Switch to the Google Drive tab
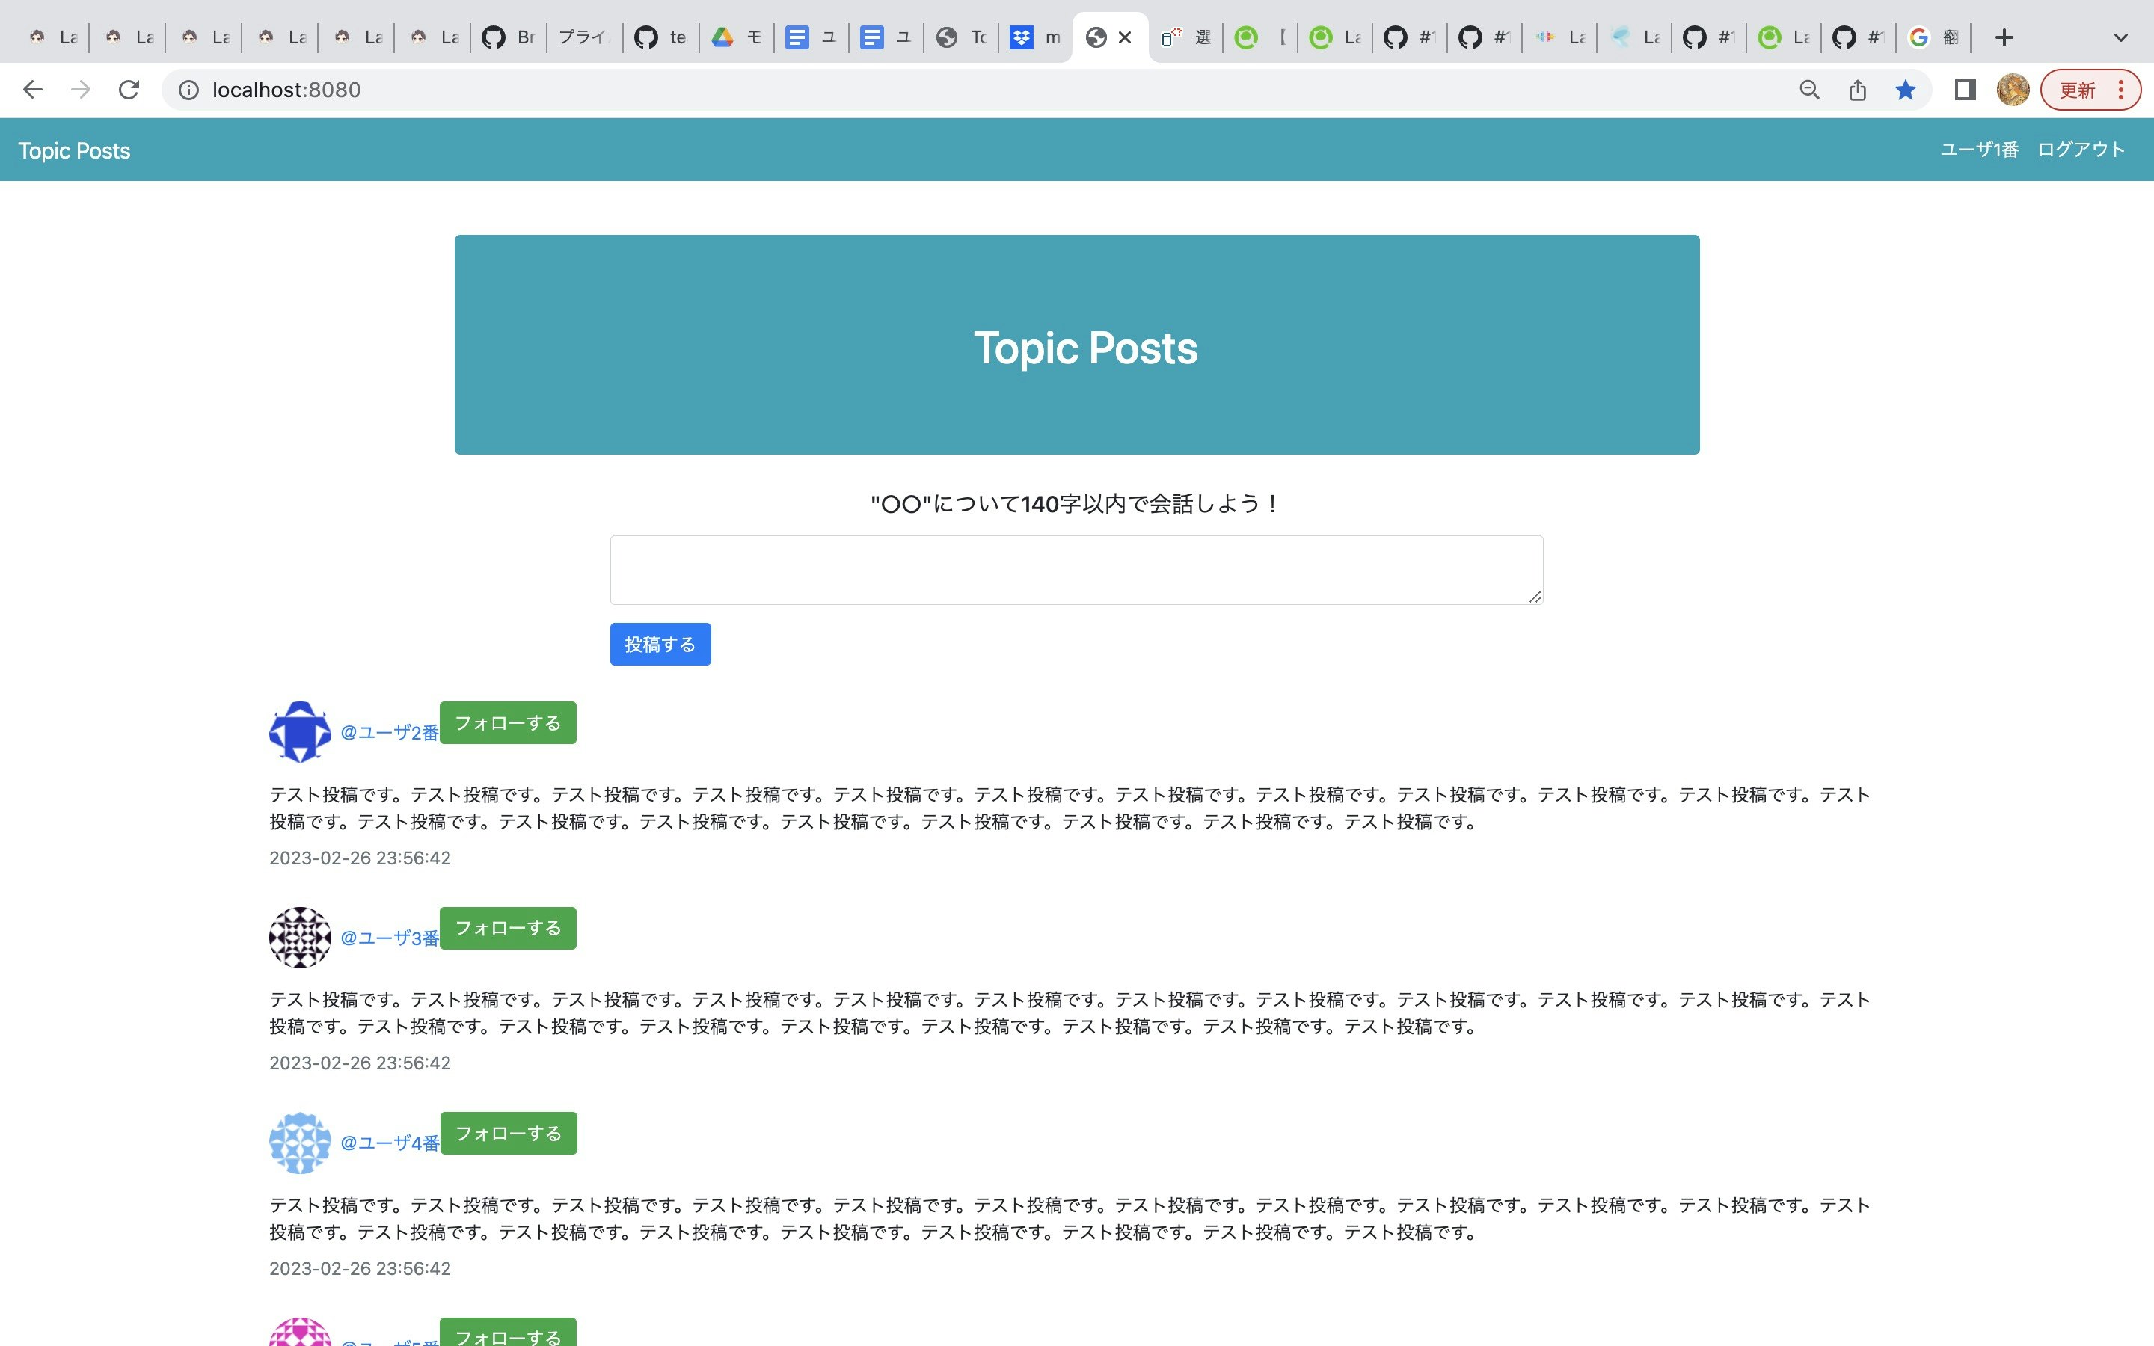This screenshot has height=1346, width=2154. pos(736,37)
